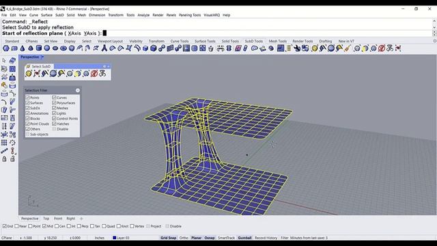Close the Select SubD floating toolbar
The width and height of the screenshot is (437, 246).
coord(109,66)
